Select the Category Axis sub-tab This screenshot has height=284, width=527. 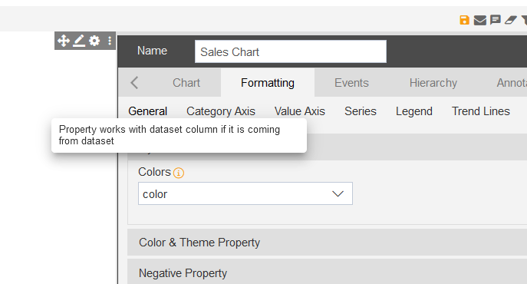pos(221,111)
